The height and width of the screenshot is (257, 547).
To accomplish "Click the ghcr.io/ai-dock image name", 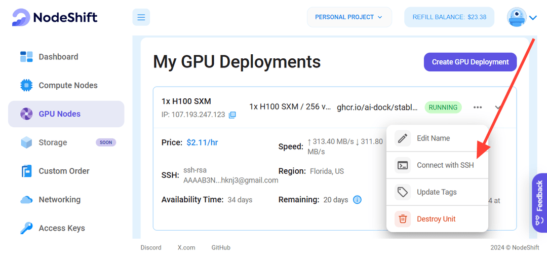I will pyautogui.click(x=377, y=107).
